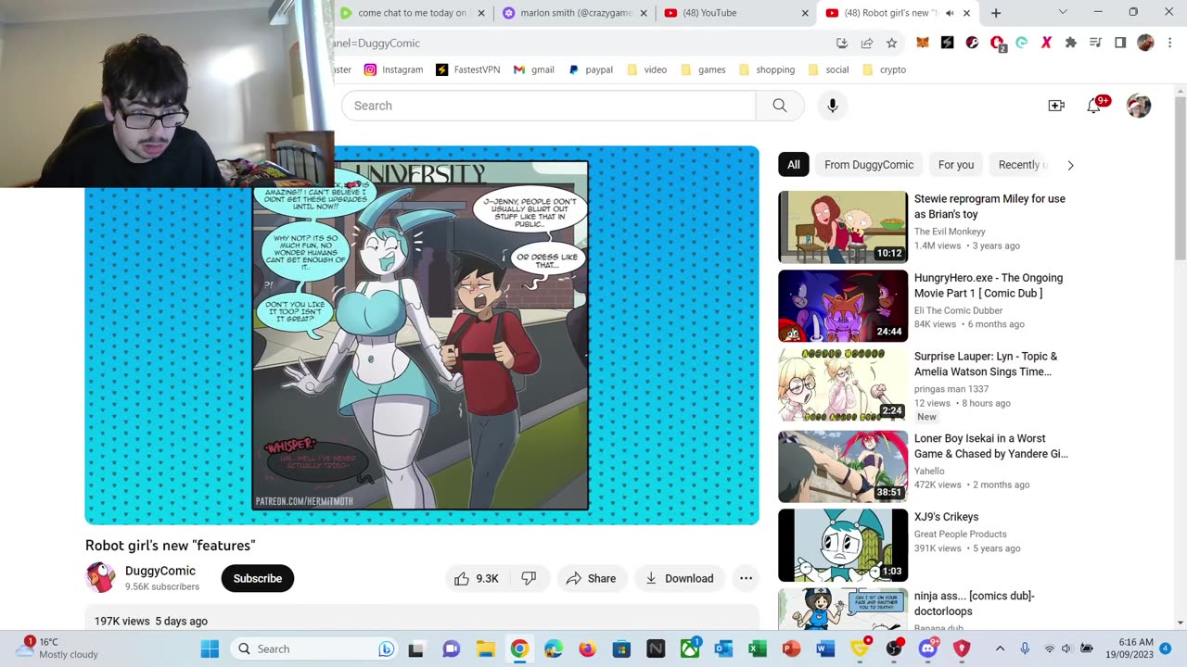Screen dimensions: 1187x667
Task: Open the media controls icon in the Chrome toolbar
Action: tap(1095, 43)
